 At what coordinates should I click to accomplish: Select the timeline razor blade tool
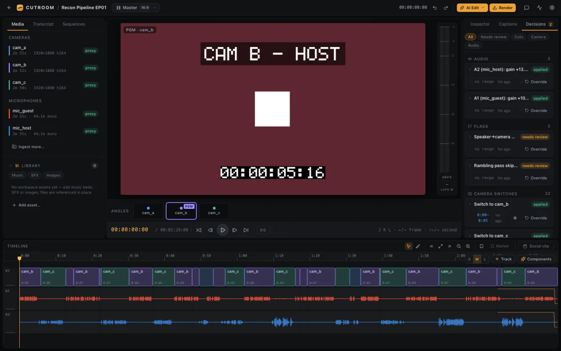coord(418,246)
